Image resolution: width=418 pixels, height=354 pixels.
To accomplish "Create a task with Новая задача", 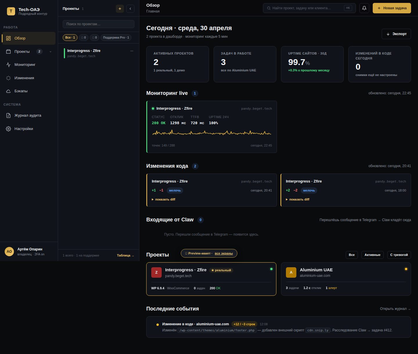I will (392, 8).
